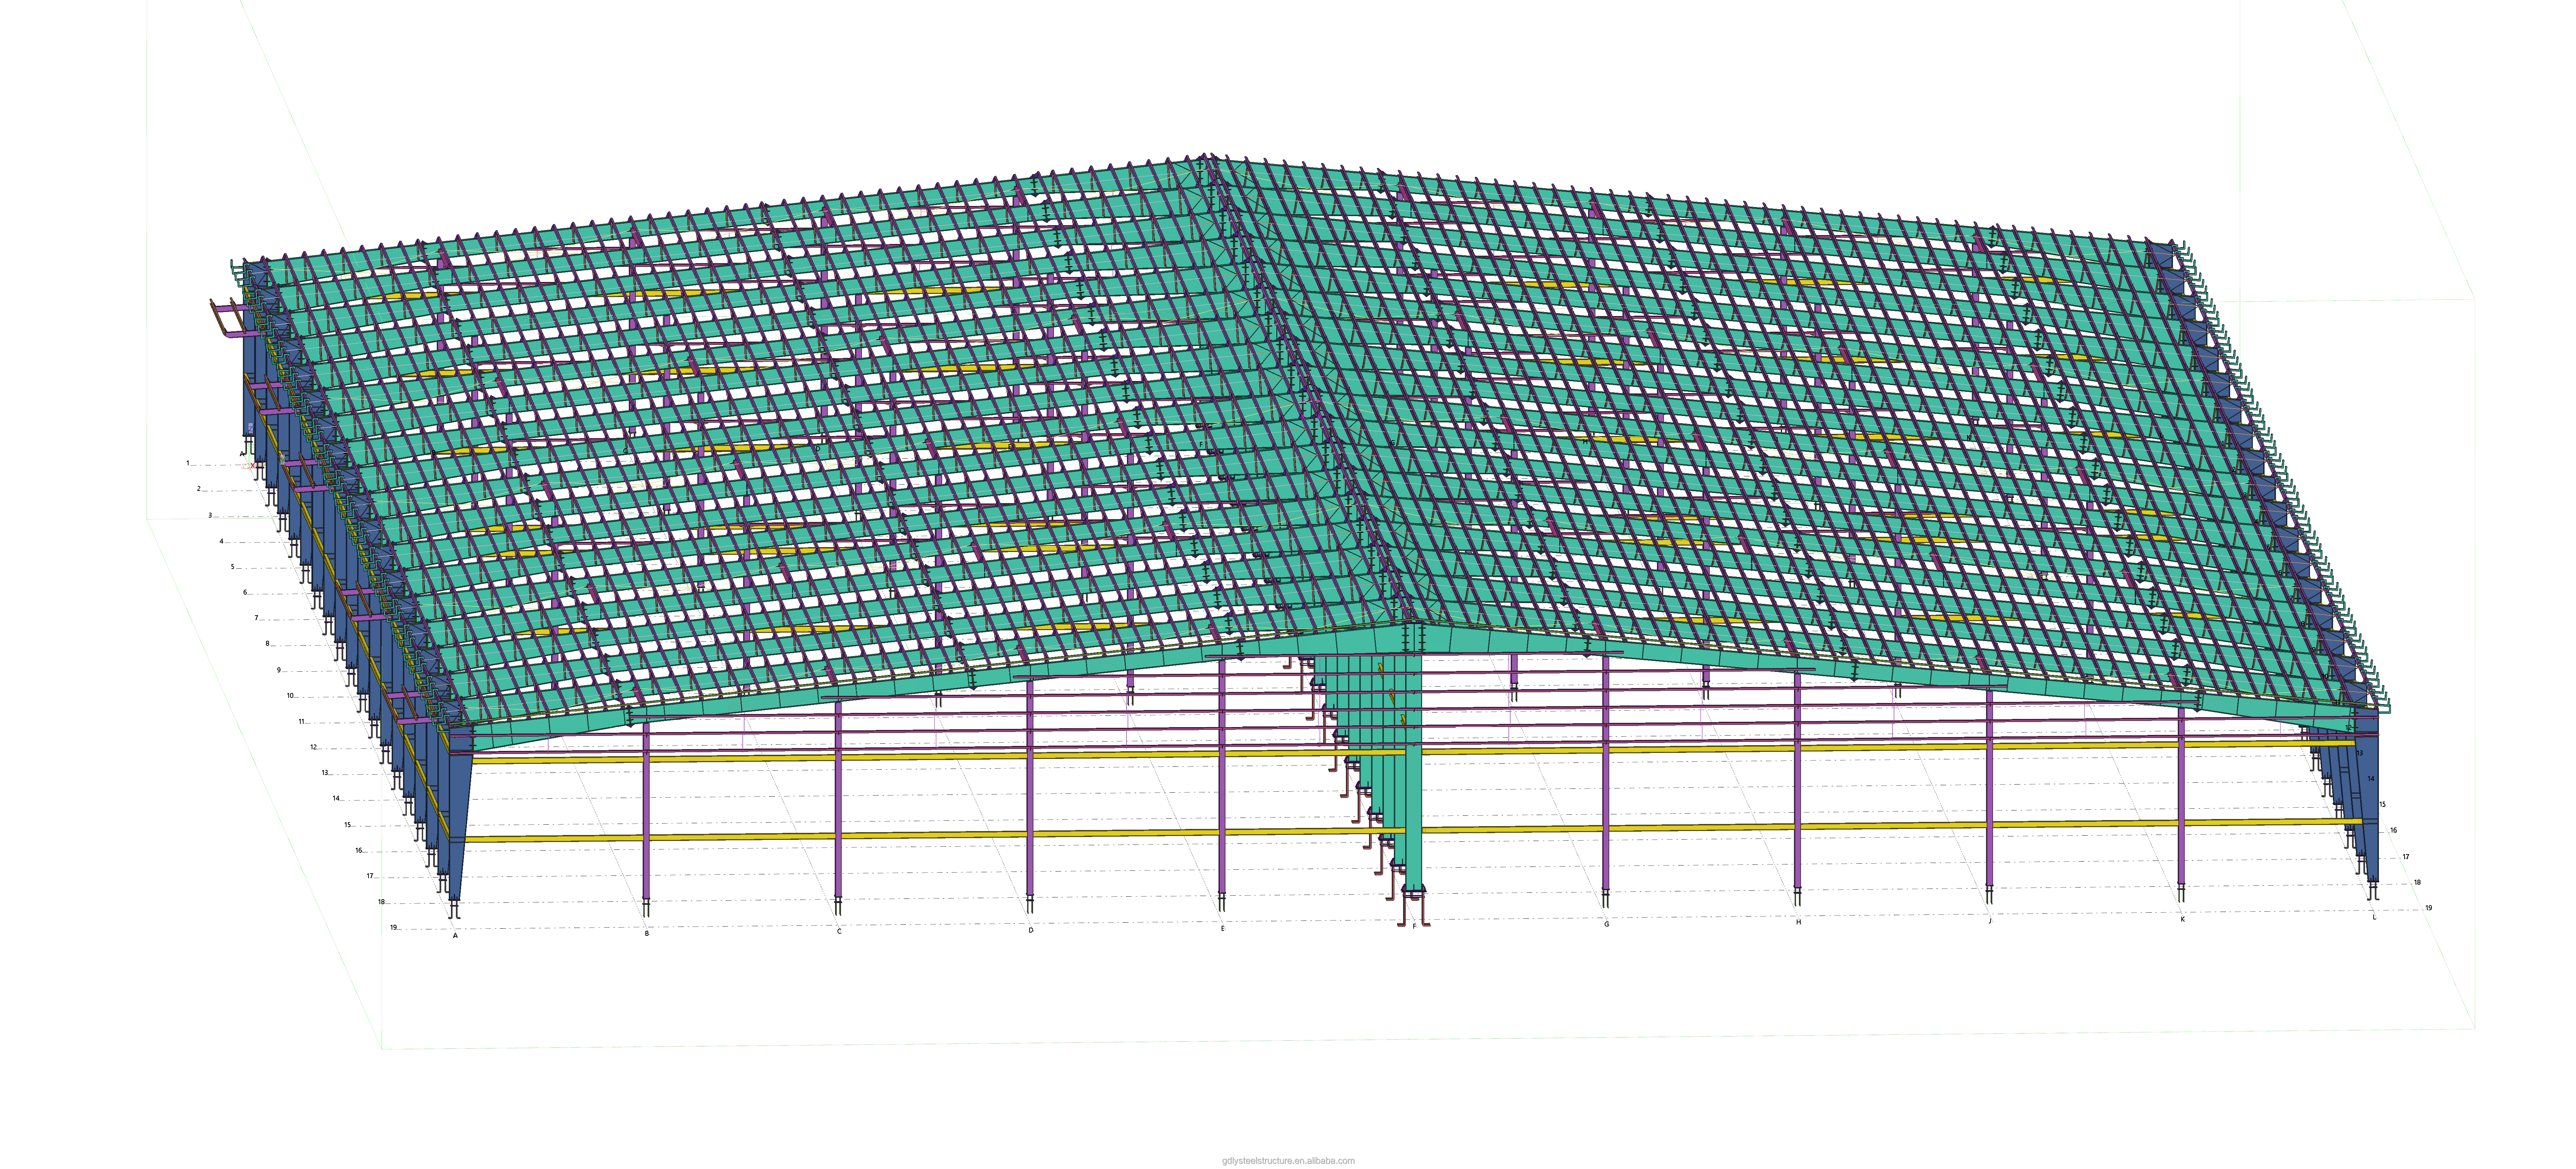Select grid number 16 on right side
The width and height of the screenshot is (2576, 1169).
[x=2393, y=830]
